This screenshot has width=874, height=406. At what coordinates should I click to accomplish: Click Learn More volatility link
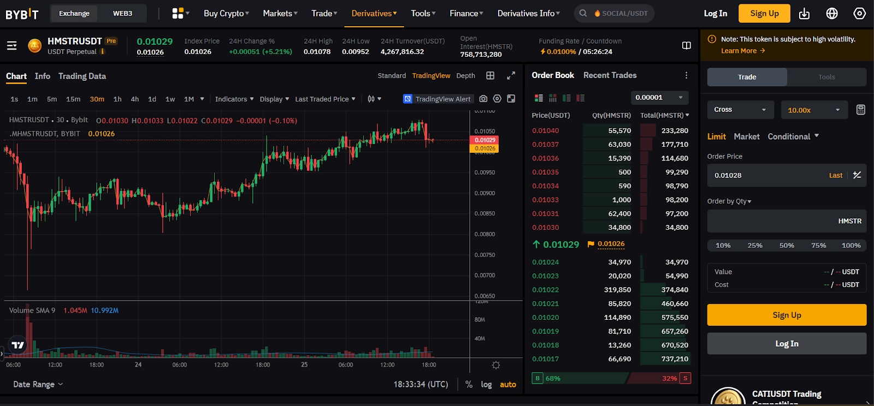[743, 51]
